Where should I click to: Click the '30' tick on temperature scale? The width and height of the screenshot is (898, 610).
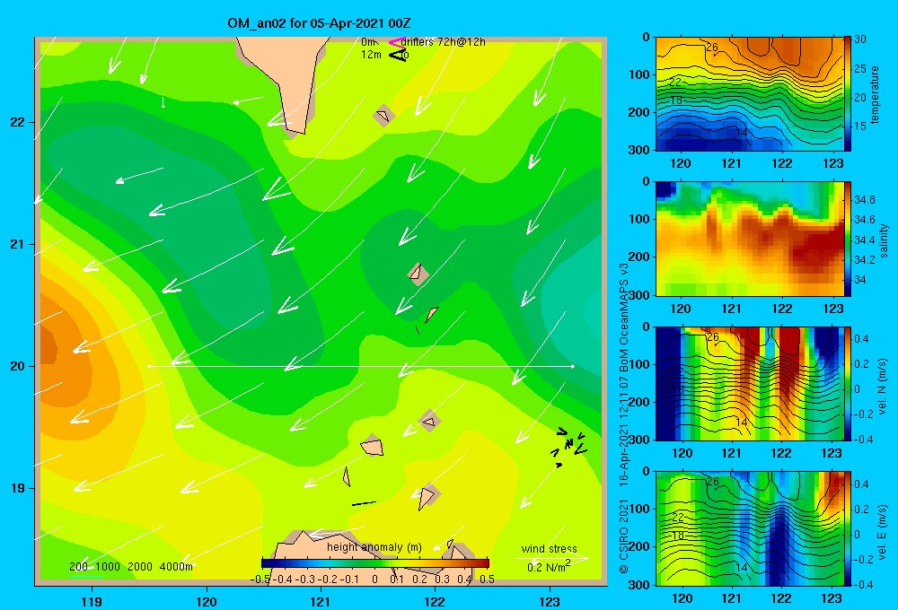click(860, 39)
